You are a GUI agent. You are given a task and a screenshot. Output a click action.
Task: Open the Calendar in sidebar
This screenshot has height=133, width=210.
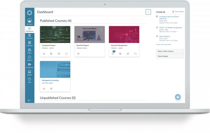click(30, 44)
